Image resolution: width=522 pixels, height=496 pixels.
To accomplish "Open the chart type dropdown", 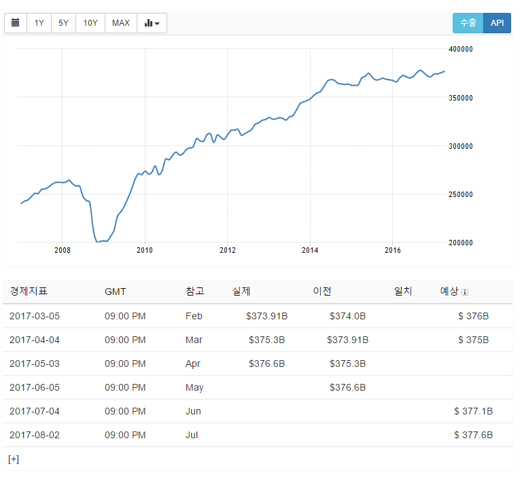I will tap(152, 23).
